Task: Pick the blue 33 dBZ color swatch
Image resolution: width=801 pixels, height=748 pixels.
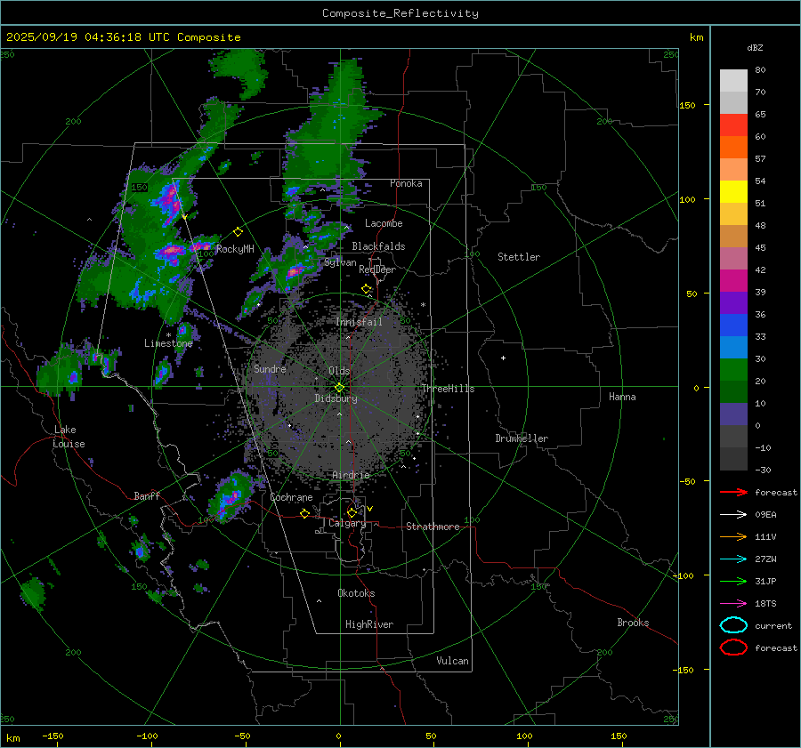Action: pos(733,347)
